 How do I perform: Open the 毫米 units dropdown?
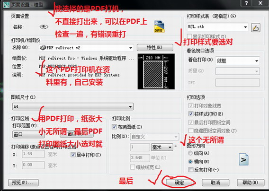162,147
